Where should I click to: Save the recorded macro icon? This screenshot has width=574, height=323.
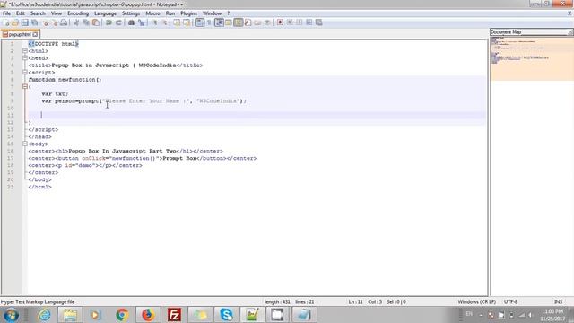[319, 22]
